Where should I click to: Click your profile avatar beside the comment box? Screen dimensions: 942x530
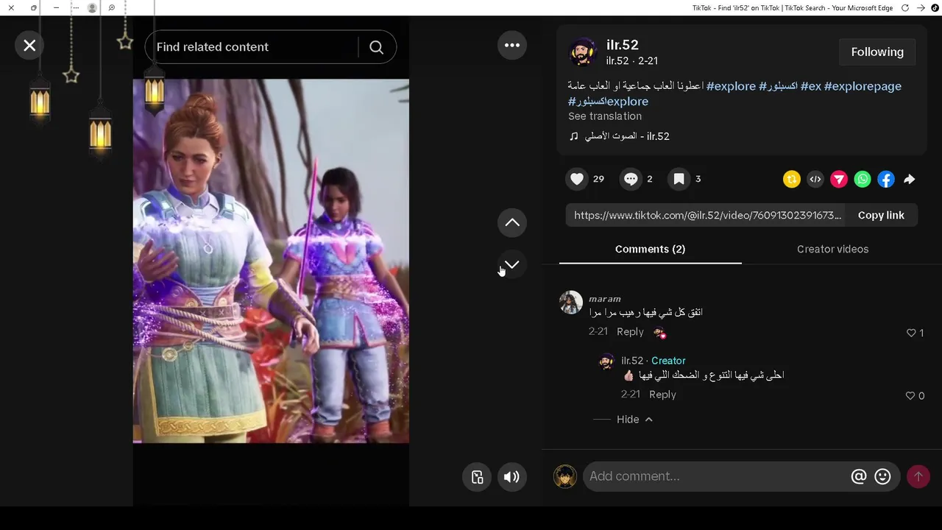[565, 476]
